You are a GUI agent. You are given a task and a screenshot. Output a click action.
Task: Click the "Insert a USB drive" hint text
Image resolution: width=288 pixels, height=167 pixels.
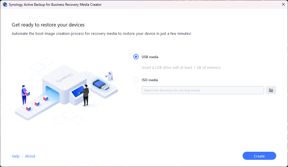(181, 68)
